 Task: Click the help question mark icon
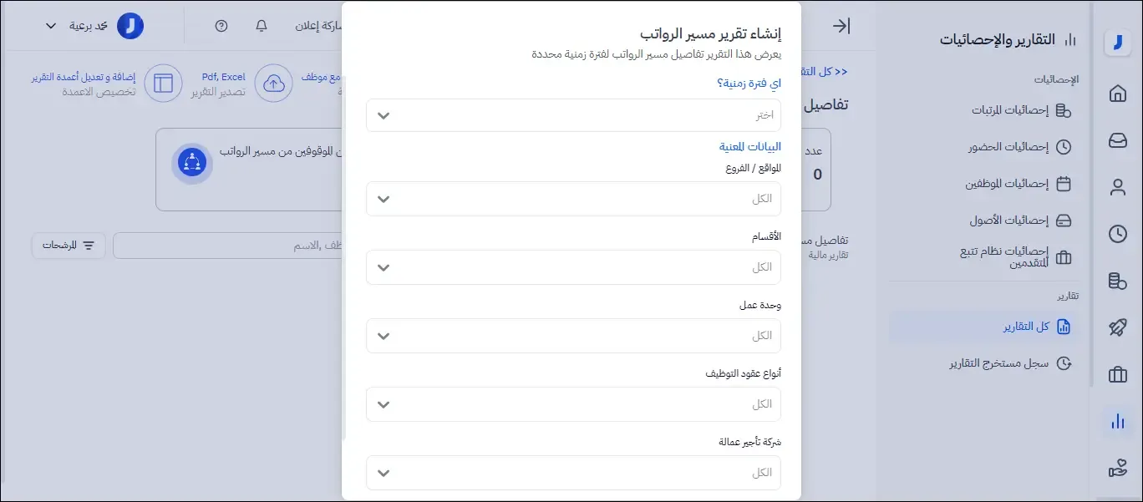click(219, 26)
